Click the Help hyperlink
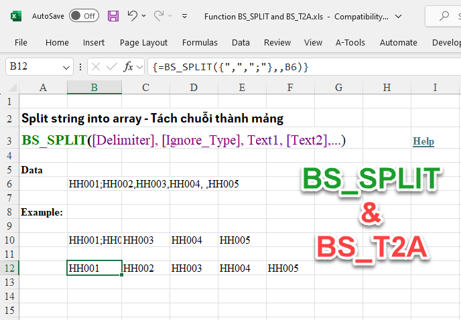 pyautogui.click(x=423, y=141)
